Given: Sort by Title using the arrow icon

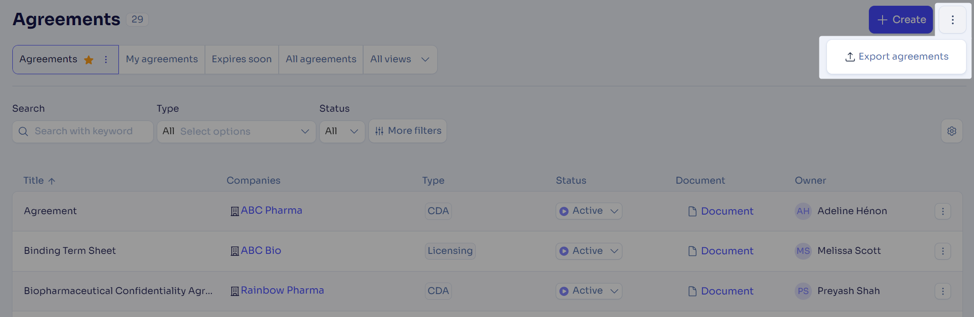Looking at the screenshot, I should point(52,181).
